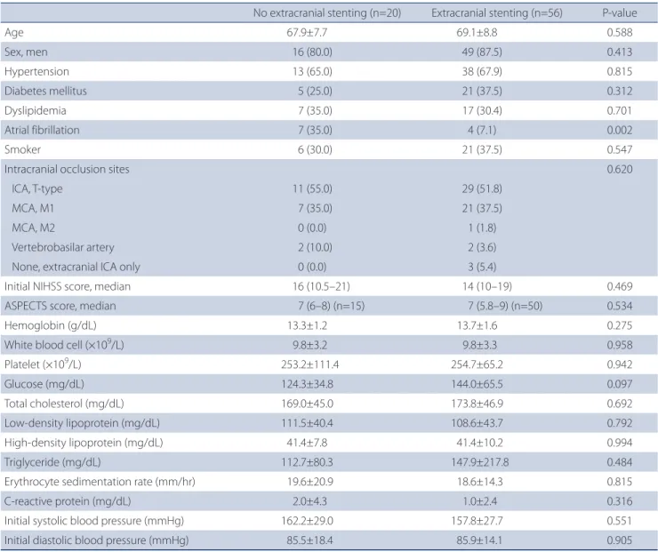Click the value '253.2±111.4'
This screenshot has height=552, width=658.
click(309, 364)
